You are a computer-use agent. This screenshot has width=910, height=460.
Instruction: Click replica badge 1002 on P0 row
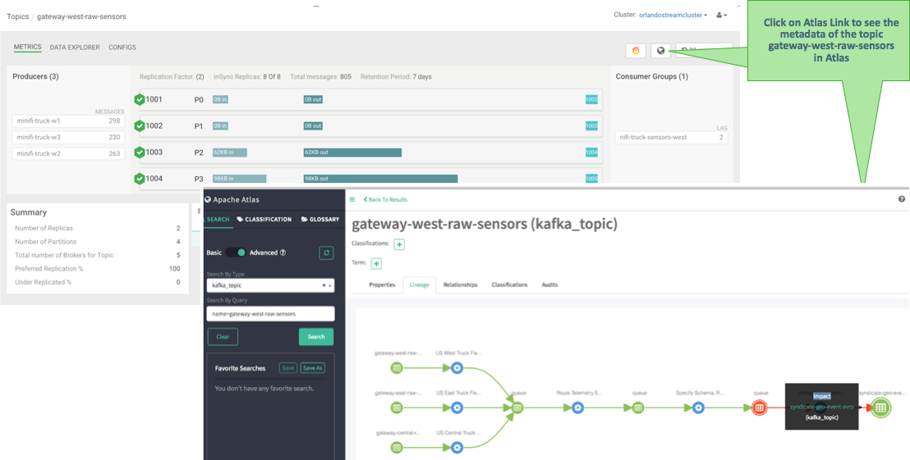point(591,100)
